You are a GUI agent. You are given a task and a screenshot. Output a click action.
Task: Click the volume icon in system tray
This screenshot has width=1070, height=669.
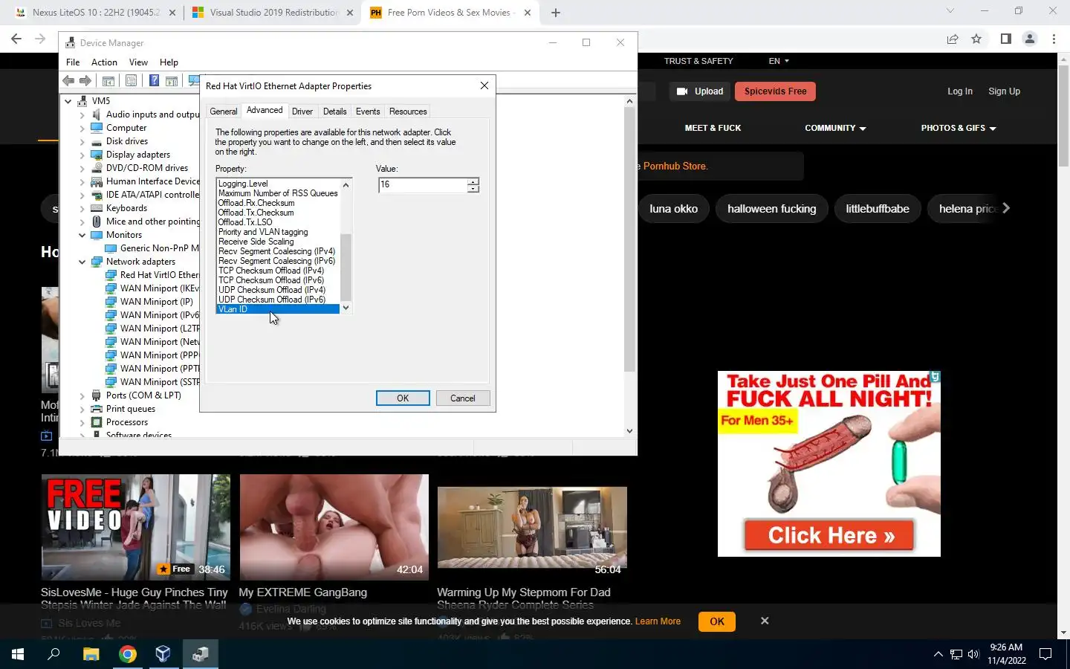coord(973,654)
